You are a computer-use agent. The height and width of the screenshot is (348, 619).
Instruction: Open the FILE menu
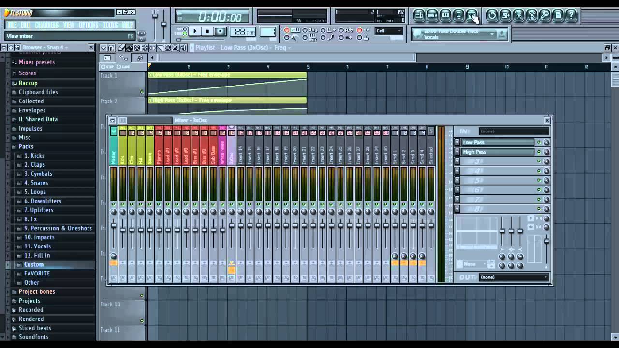click(13, 25)
